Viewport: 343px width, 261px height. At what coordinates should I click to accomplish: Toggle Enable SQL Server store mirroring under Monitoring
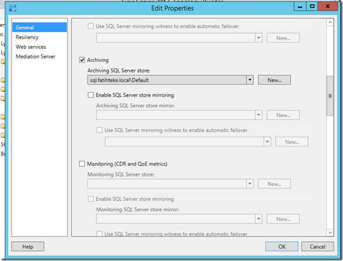[x=90, y=199]
